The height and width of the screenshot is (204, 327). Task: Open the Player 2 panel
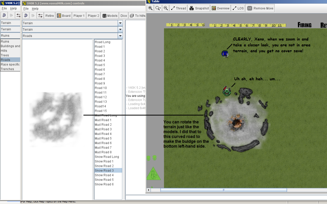tap(94, 16)
